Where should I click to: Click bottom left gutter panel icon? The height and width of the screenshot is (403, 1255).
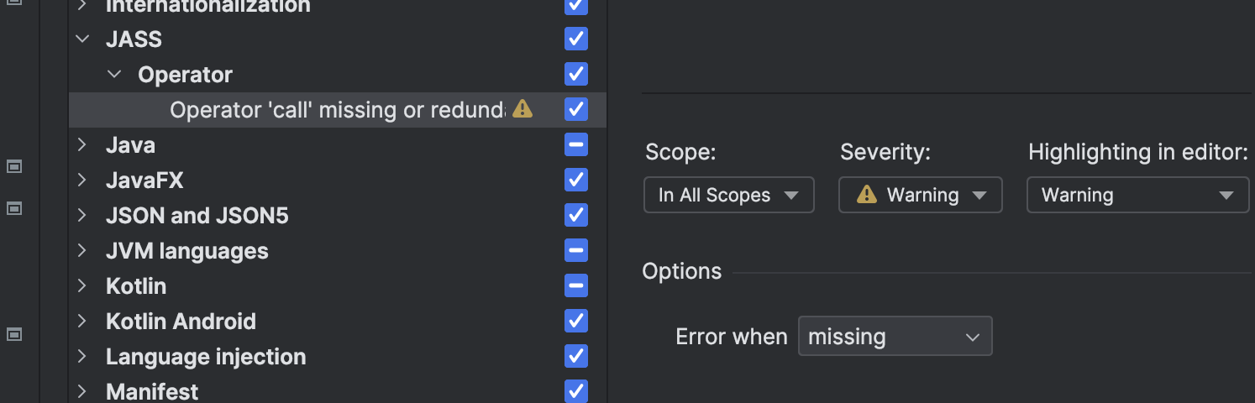(13, 334)
